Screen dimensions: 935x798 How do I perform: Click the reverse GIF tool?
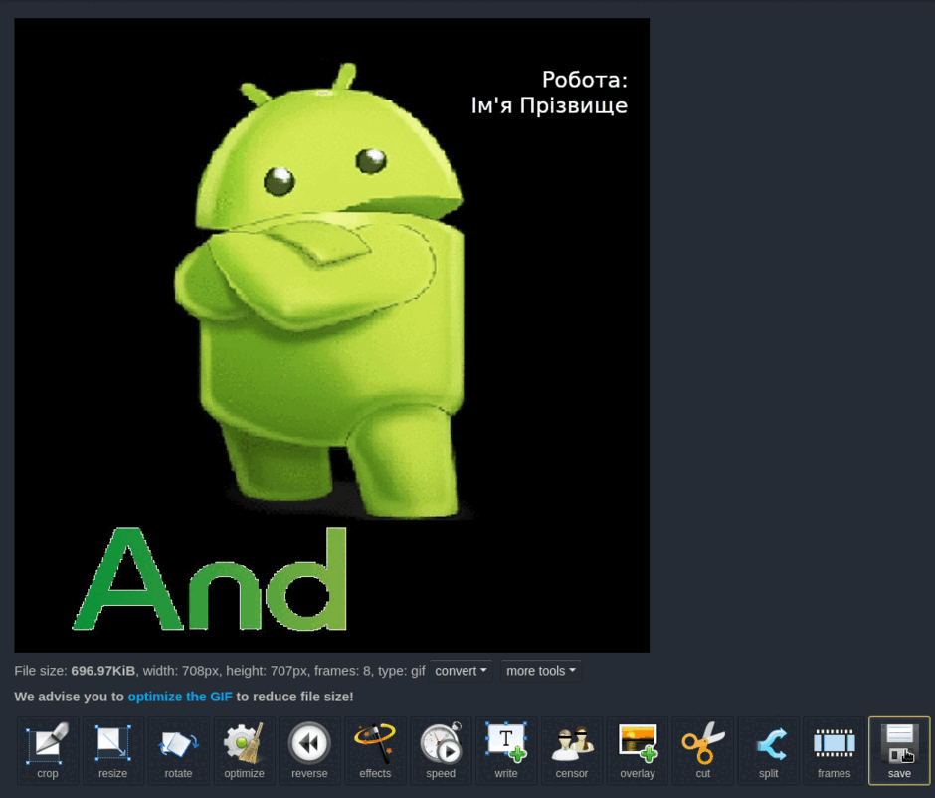coord(309,750)
